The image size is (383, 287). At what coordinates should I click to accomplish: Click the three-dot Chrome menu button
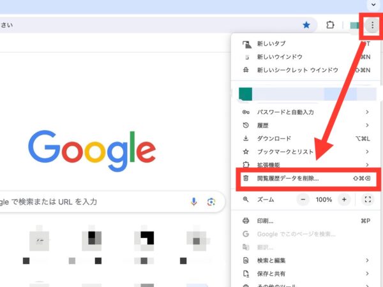(372, 25)
